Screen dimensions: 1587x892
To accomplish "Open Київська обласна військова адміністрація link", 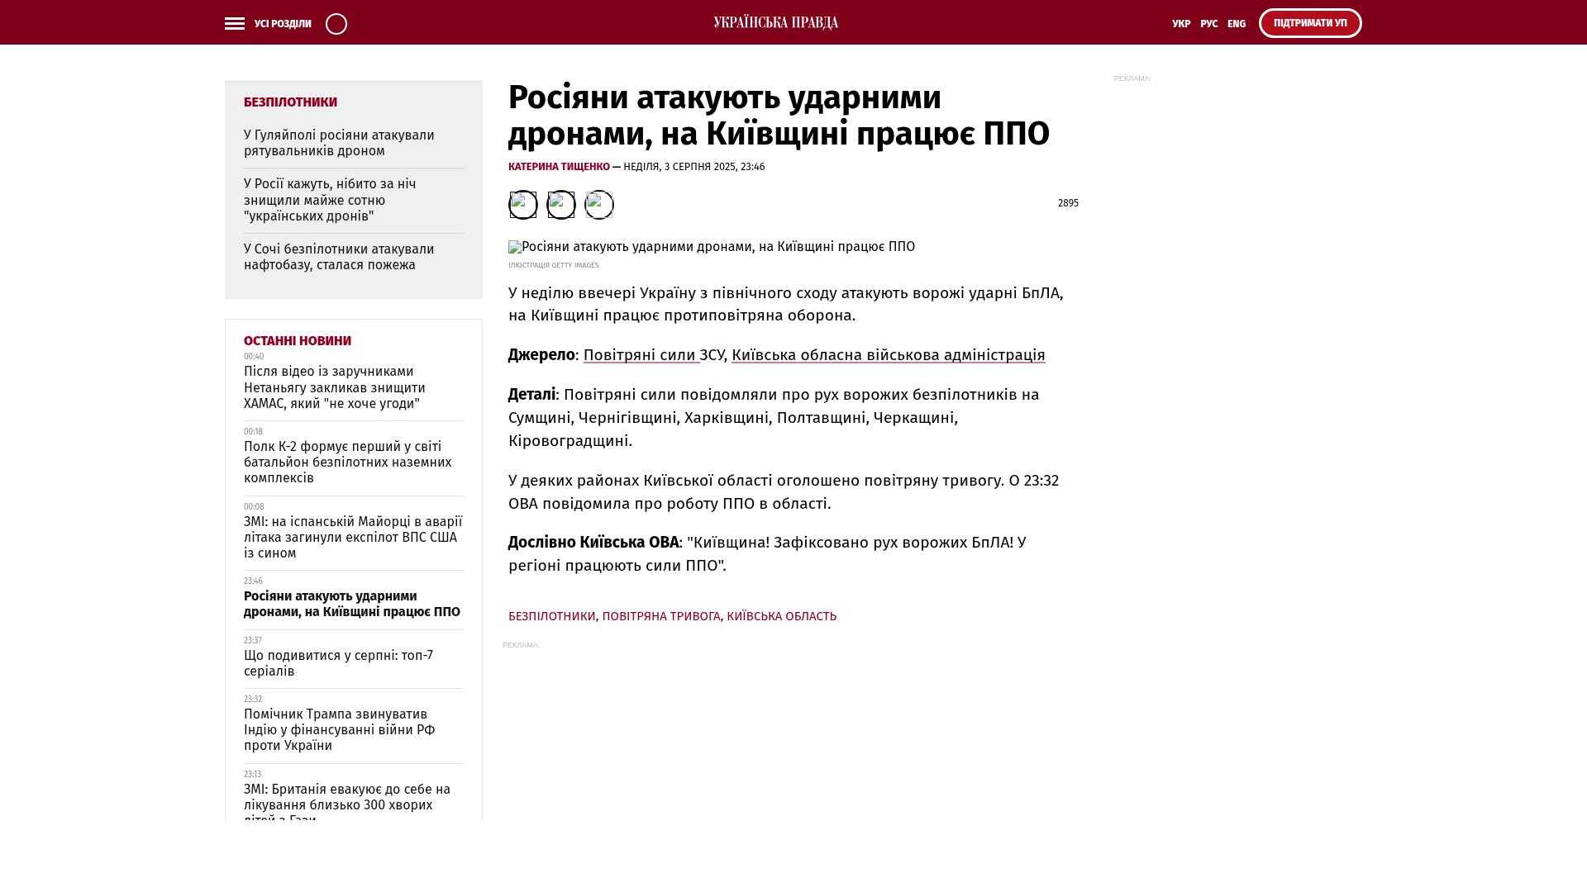I will [x=888, y=355].
